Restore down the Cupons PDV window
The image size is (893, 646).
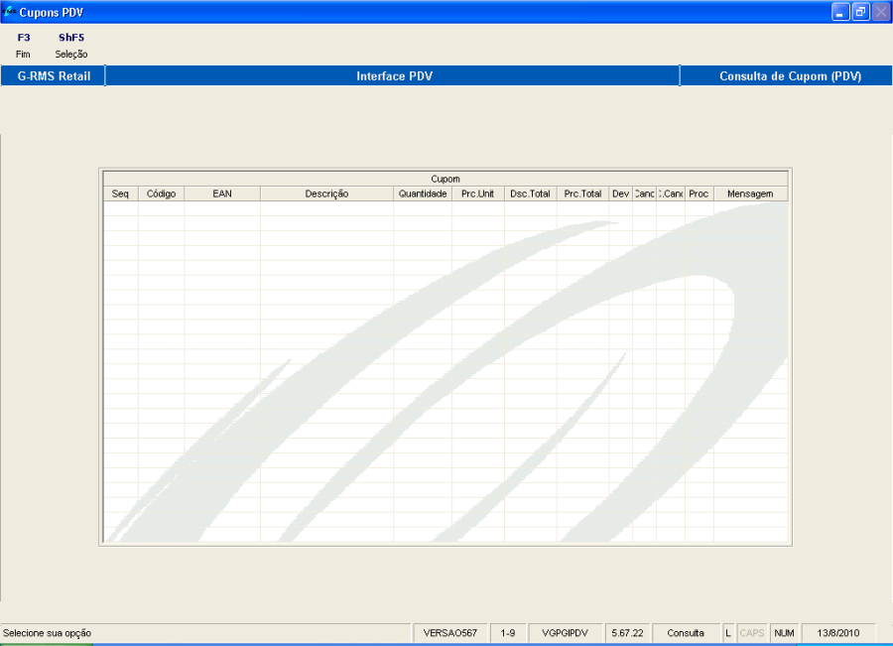click(x=860, y=12)
